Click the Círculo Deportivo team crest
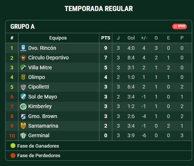Image resolution: width=194 pixels, height=166 pixels. pos(23,58)
